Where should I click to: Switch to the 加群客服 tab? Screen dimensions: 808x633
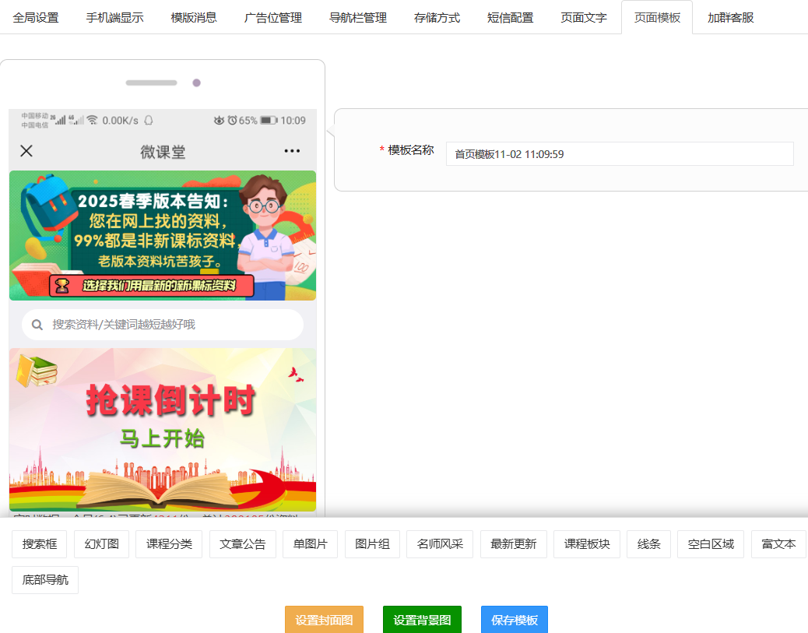coord(730,17)
